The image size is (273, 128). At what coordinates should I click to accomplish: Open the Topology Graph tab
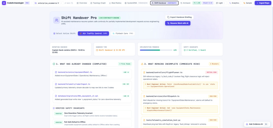(x=98, y=3)
